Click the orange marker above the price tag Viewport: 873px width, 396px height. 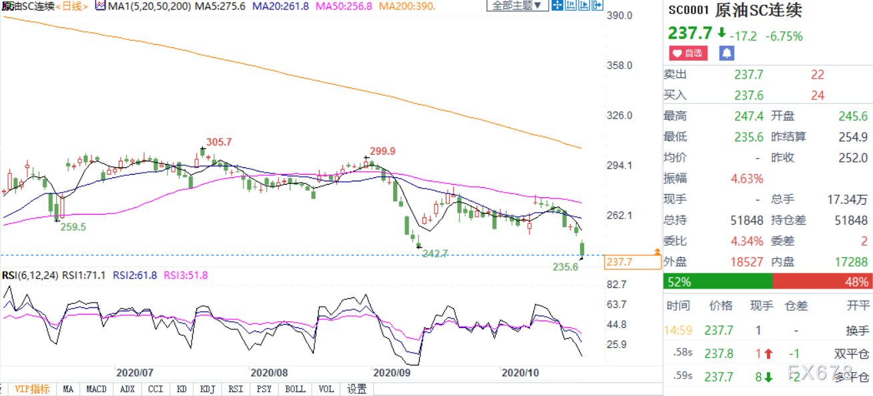click(657, 252)
